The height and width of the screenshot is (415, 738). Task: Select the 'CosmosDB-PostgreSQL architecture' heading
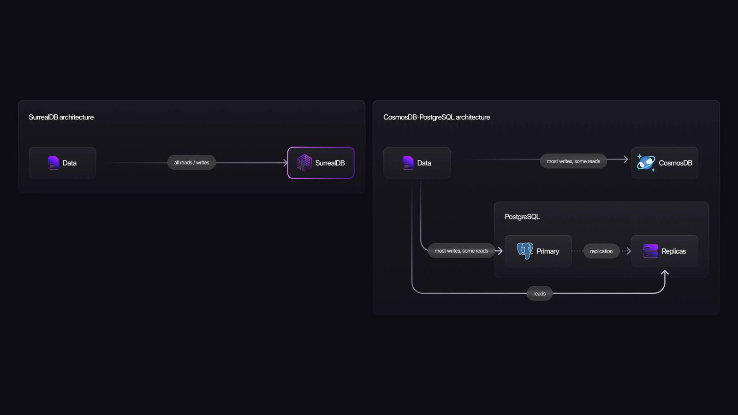[x=437, y=117]
